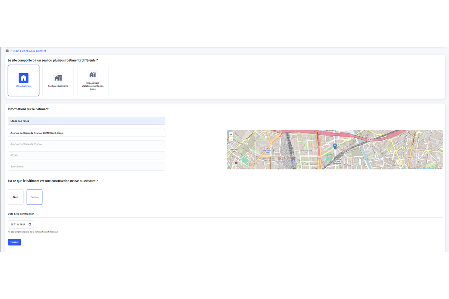Select the Mono batiment house icon

pos(24,78)
